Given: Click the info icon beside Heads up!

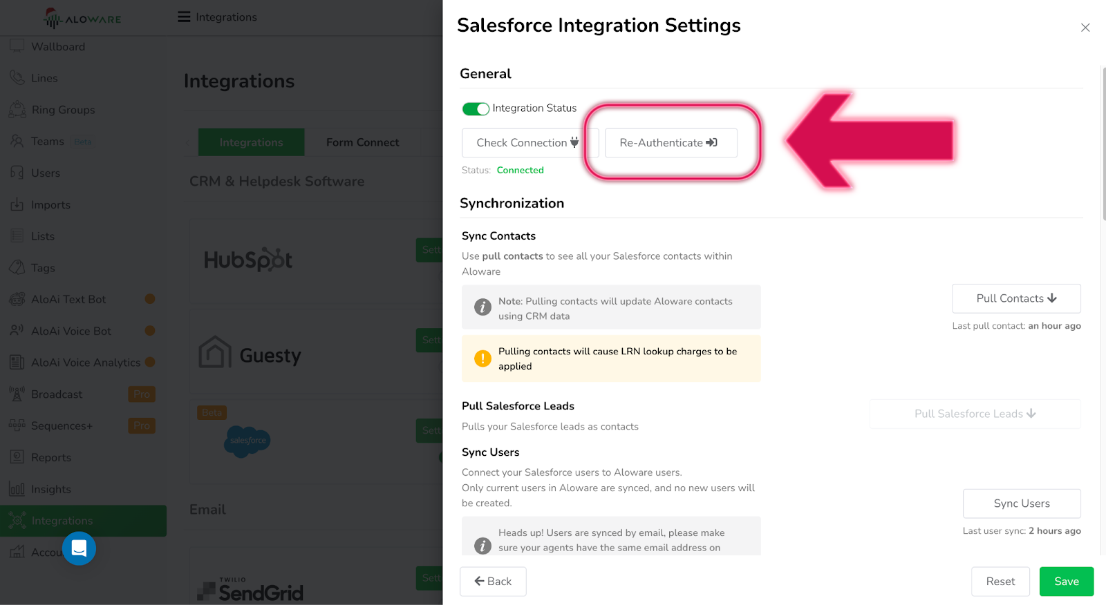Looking at the screenshot, I should pyautogui.click(x=482, y=546).
